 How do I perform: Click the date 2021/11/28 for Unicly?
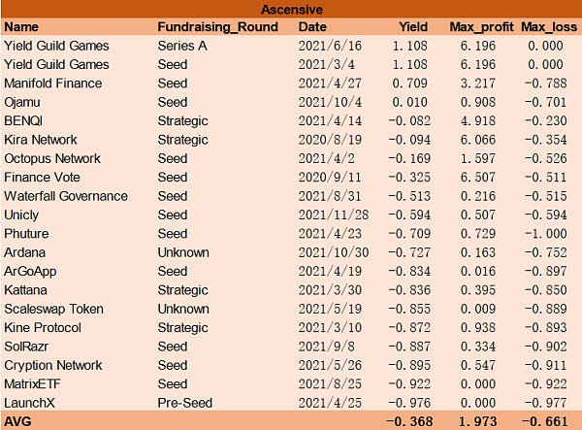334,215
